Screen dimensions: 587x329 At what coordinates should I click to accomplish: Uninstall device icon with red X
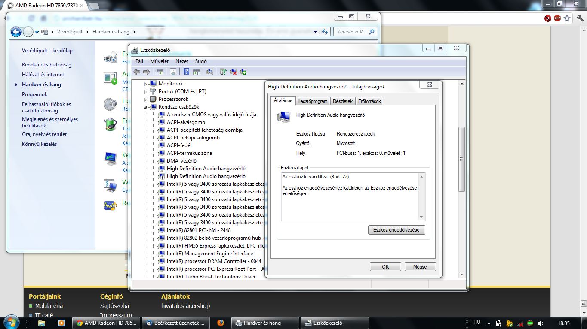click(x=233, y=72)
